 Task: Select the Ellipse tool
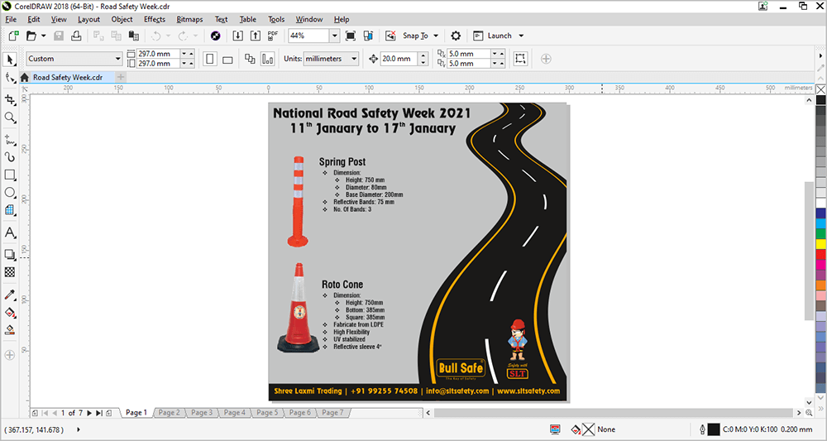[x=10, y=193]
